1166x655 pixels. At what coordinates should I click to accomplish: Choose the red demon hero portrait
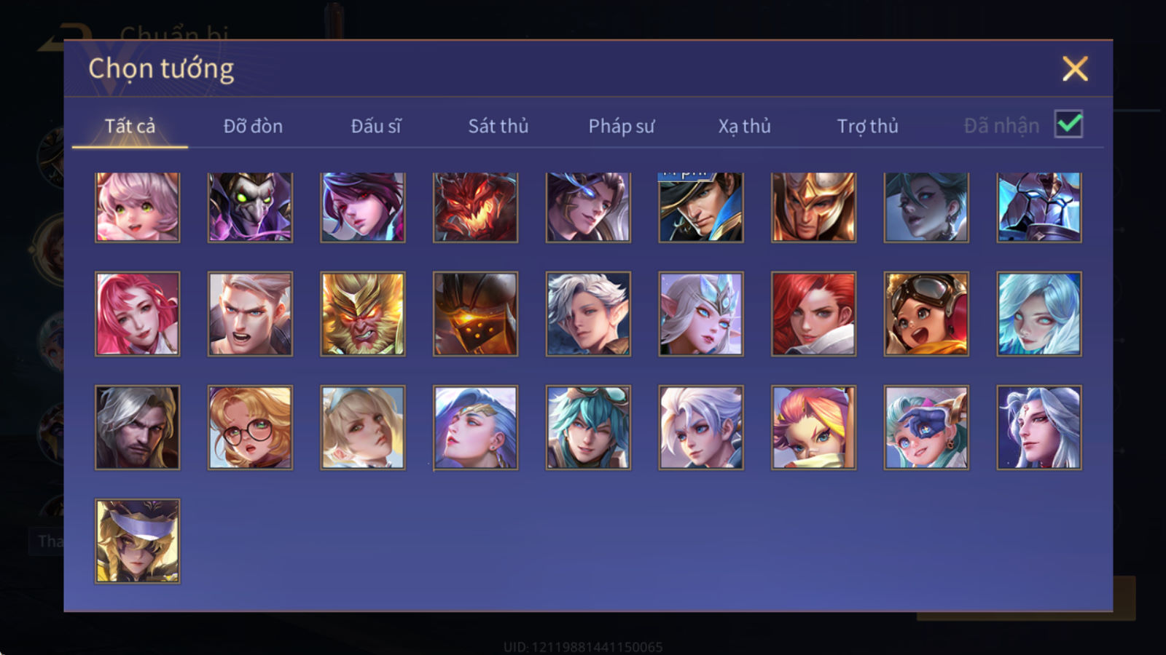point(475,207)
